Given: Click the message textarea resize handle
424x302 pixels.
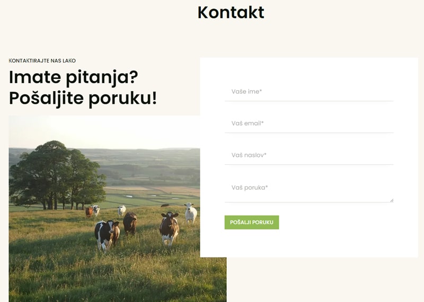Looking at the screenshot, I should pos(392,200).
